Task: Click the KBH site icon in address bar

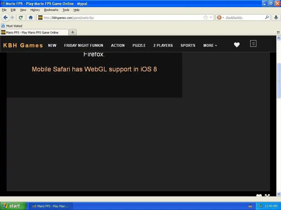Action: (x=40, y=17)
